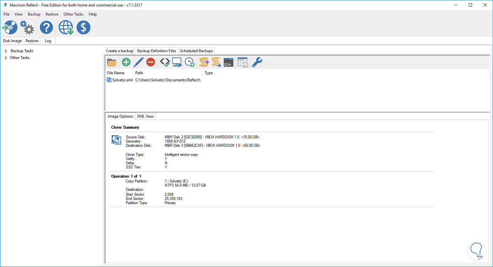Click the disk image backup toolbar icon
Image resolution: width=493 pixels, height=267 pixels.
pyautogui.click(x=10, y=28)
